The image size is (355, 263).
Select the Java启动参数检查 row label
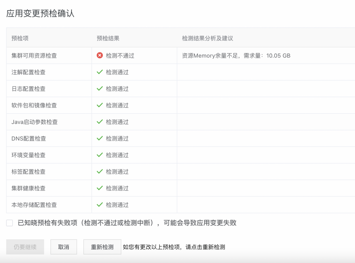point(35,122)
